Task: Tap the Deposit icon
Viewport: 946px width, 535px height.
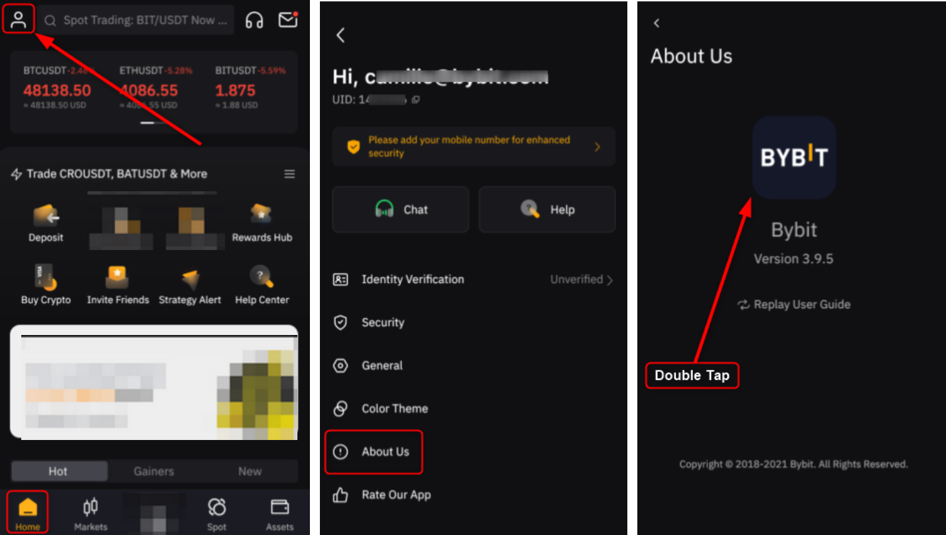Action: coord(46,216)
